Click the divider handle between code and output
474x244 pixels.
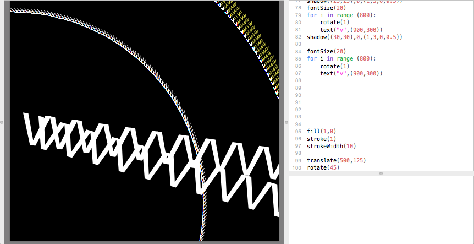click(381, 173)
